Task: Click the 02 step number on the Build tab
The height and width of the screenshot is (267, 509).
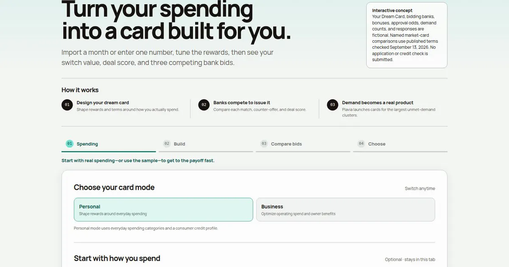Action: [x=167, y=144]
